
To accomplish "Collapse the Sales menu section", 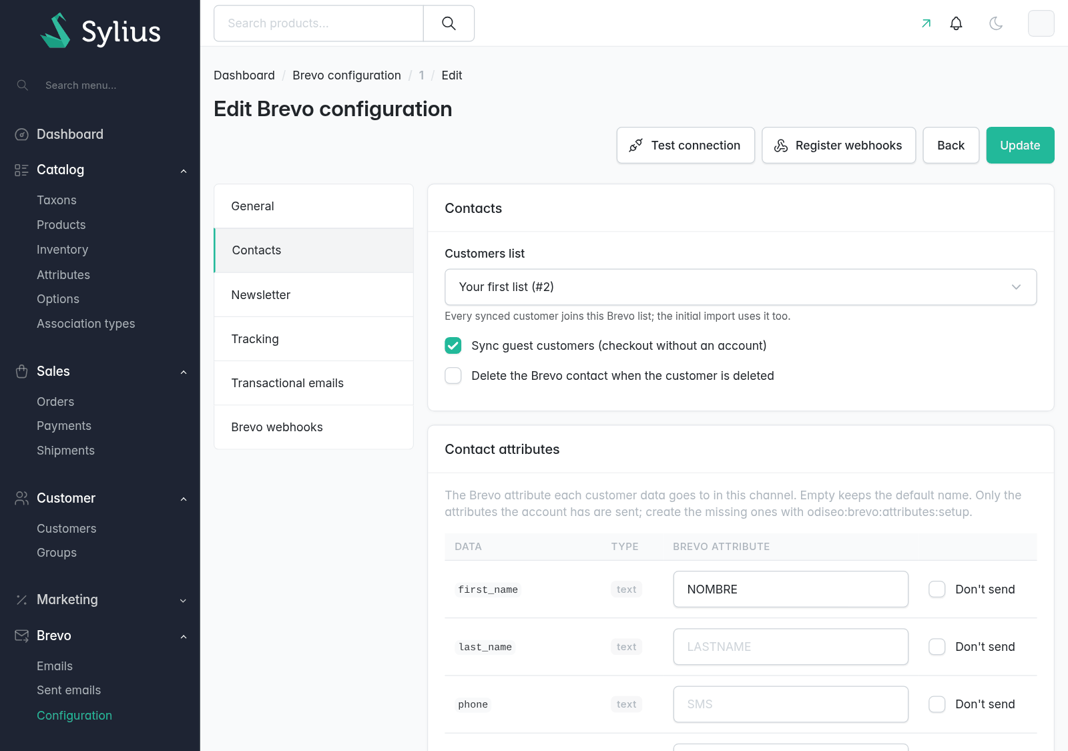I will [x=184, y=372].
